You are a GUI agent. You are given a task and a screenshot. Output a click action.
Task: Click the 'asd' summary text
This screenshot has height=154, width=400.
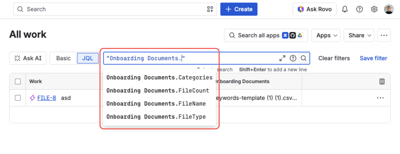click(x=66, y=98)
